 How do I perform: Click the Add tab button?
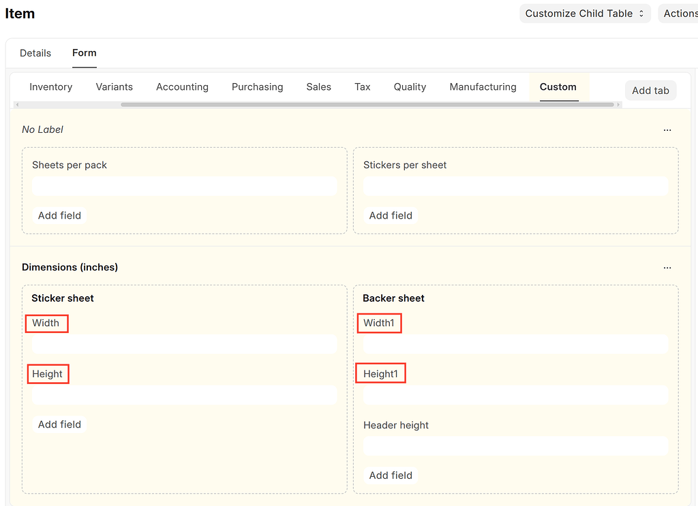(650, 90)
